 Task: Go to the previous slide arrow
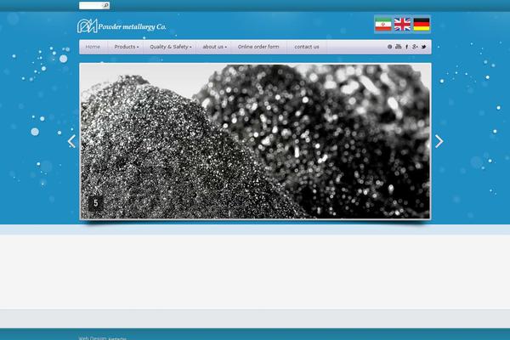coord(71,141)
